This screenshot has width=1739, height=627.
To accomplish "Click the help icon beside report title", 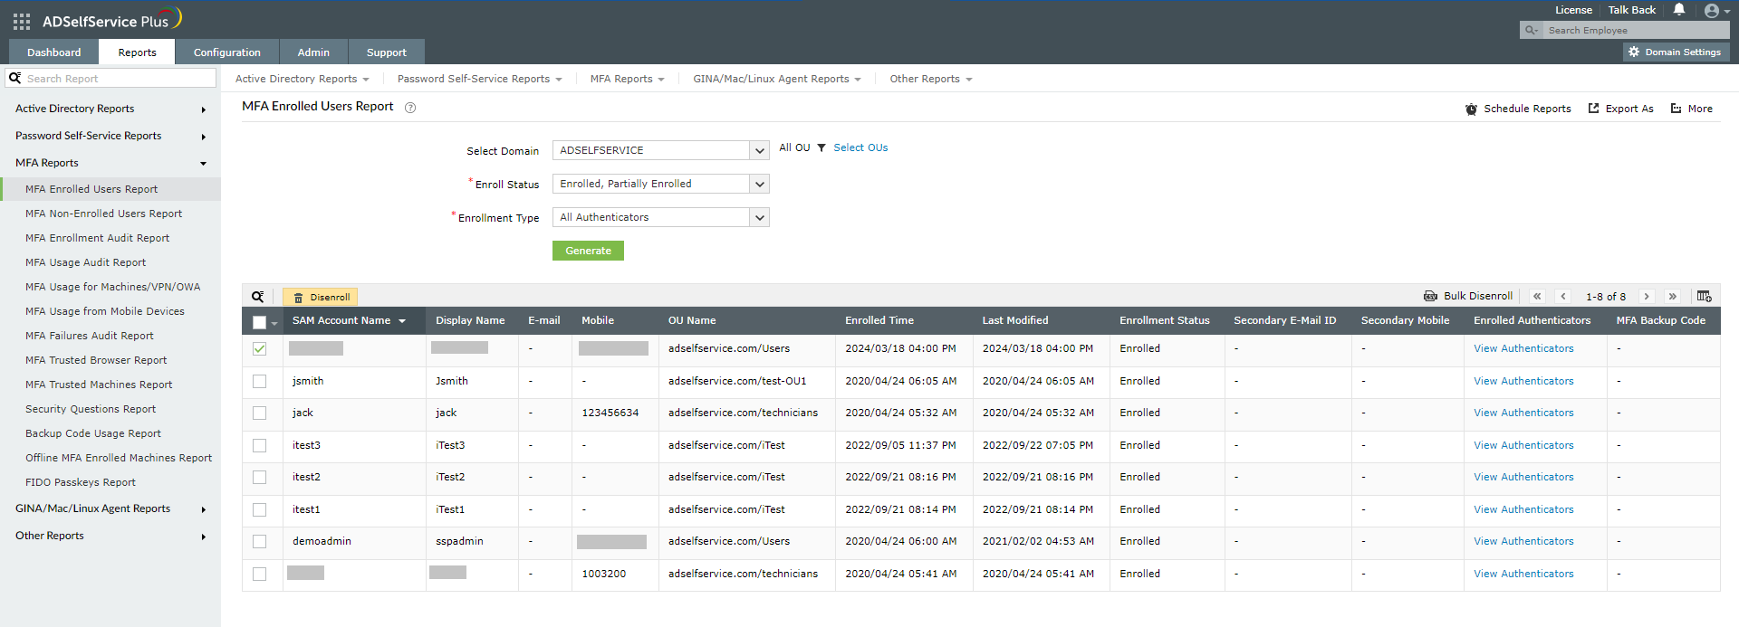I will pyautogui.click(x=410, y=108).
